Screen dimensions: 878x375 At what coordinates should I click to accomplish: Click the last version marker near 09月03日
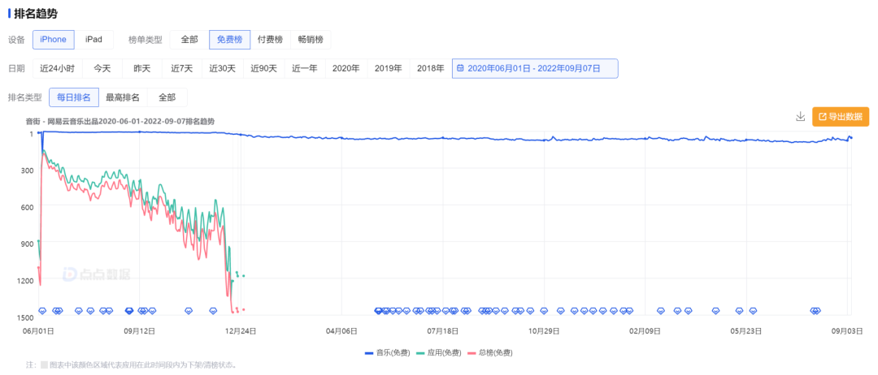[817, 311]
